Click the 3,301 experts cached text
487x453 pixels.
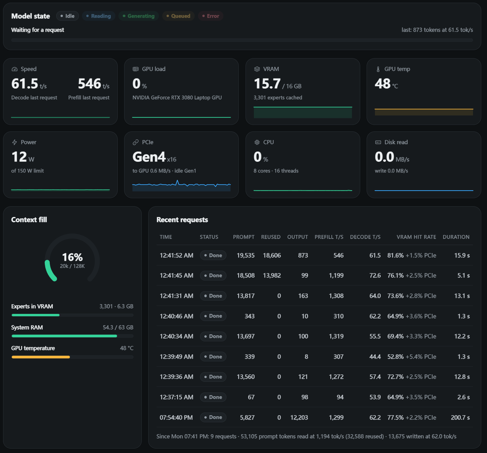[x=278, y=98]
